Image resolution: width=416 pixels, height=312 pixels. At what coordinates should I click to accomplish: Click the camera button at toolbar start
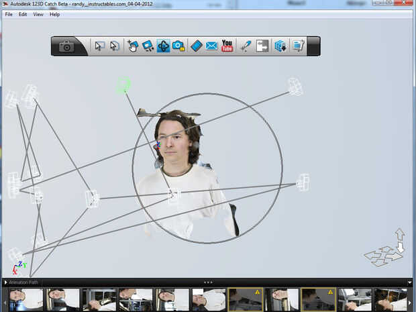tap(66, 46)
